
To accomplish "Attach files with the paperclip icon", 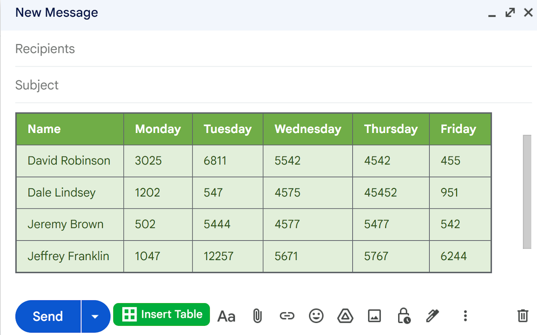I will [257, 316].
